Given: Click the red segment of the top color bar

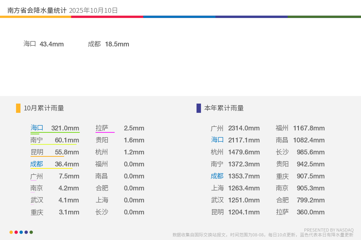Looking at the screenshot, I should click(x=107, y=17).
